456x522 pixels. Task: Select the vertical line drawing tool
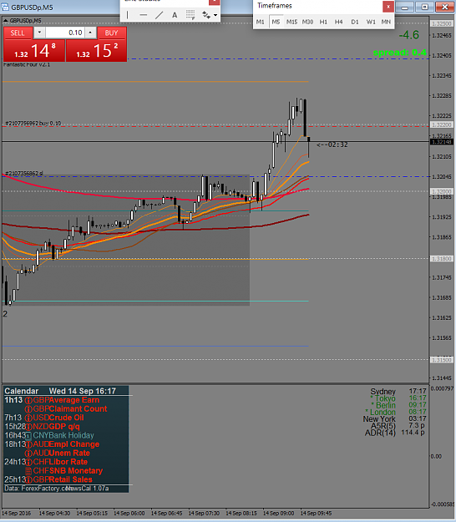(127, 15)
